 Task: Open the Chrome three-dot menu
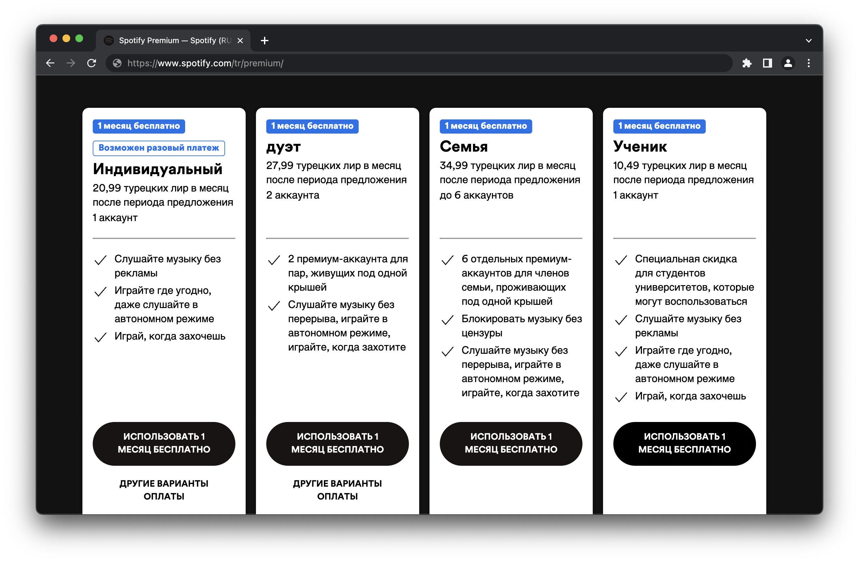(808, 63)
